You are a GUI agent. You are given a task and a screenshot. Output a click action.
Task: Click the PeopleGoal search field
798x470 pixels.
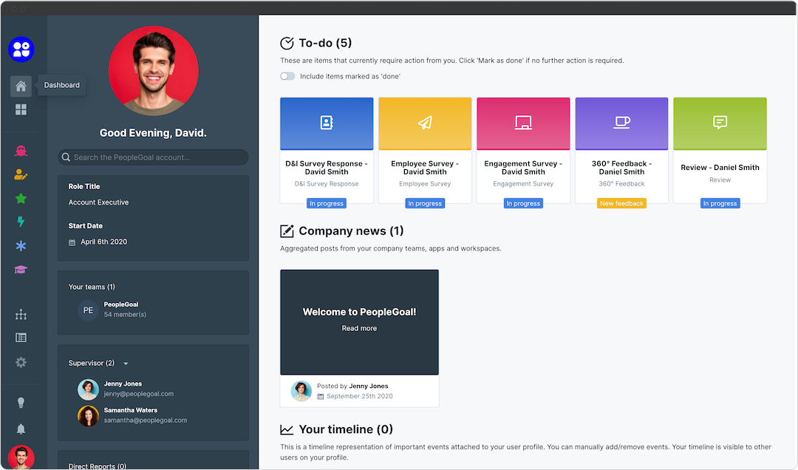154,157
